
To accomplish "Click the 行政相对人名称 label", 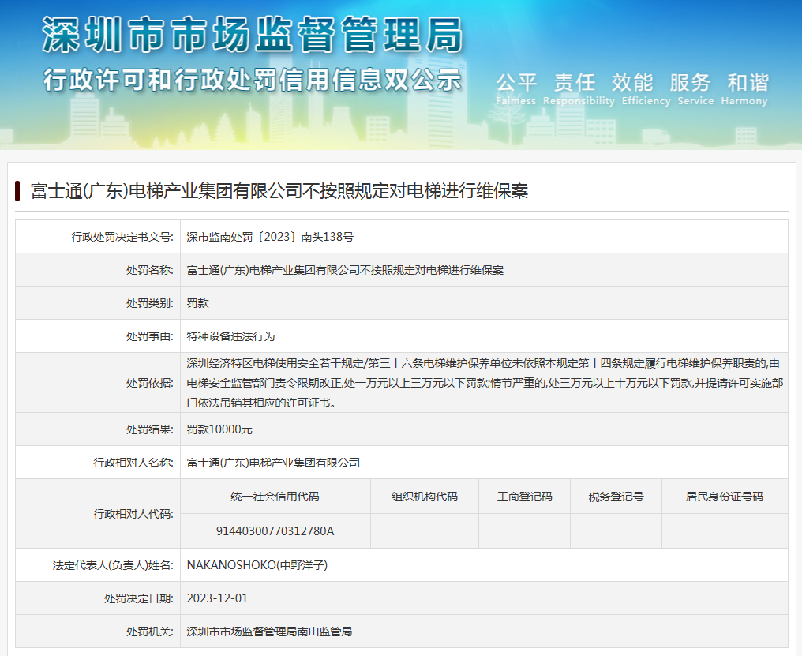I will tap(133, 463).
